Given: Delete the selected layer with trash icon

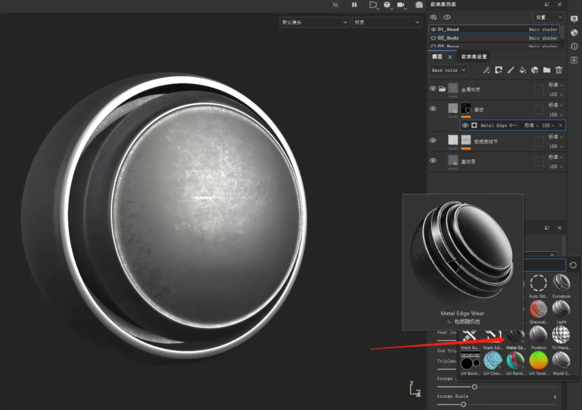Looking at the screenshot, I should pos(559,70).
